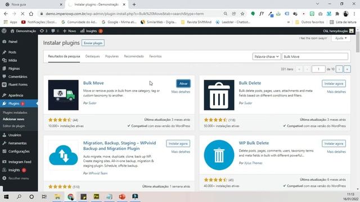The width and height of the screenshot is (360, 202).
Task: Open Mais detalhes for Bulk Move
Action: [x=181, y=92]
